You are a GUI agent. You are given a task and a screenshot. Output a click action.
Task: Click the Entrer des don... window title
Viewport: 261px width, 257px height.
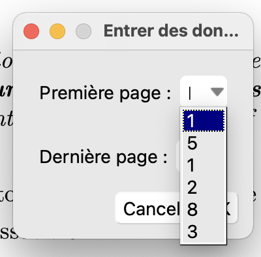[171, 31]
